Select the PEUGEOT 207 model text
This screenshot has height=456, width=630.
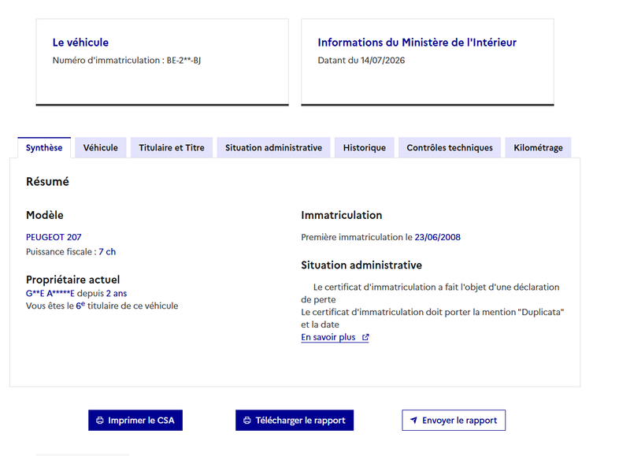pyautogui.click(x=54, y=237)
